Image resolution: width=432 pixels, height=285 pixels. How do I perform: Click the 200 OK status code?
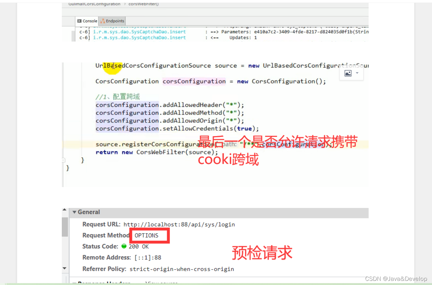(x=139, y=247)
